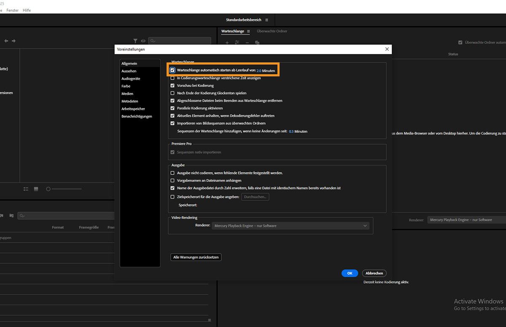Open the Warteschlange panel menu icon
The image size is (506, 327).
click(248, 31)
